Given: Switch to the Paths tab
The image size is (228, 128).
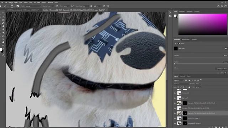Looking at the screenshot, I should [189, 76].
